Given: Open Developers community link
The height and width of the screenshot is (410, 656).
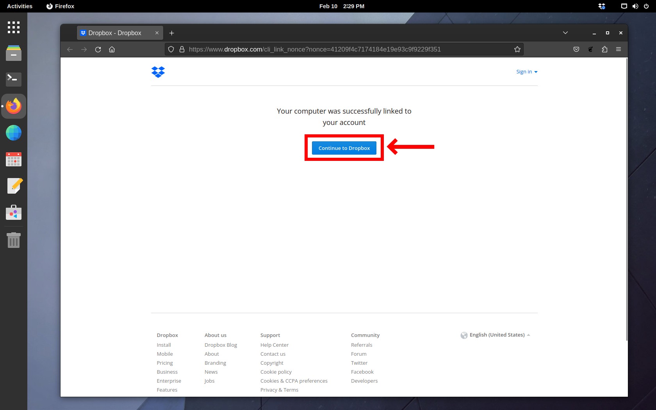Looking at the screenshot, I should (x=364, y=381).
